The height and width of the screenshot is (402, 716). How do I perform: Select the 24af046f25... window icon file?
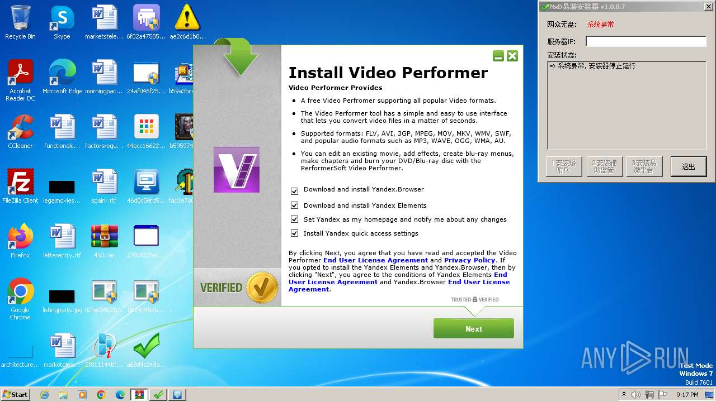[x=146, y=77]
